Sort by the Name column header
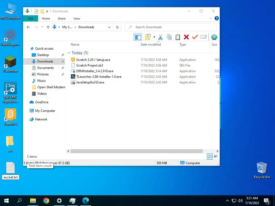The image size is (275, 206). point(75,45)
